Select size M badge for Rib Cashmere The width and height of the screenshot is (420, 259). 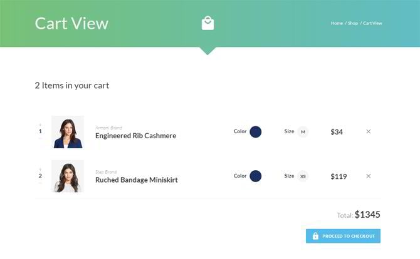click(303, 131)
